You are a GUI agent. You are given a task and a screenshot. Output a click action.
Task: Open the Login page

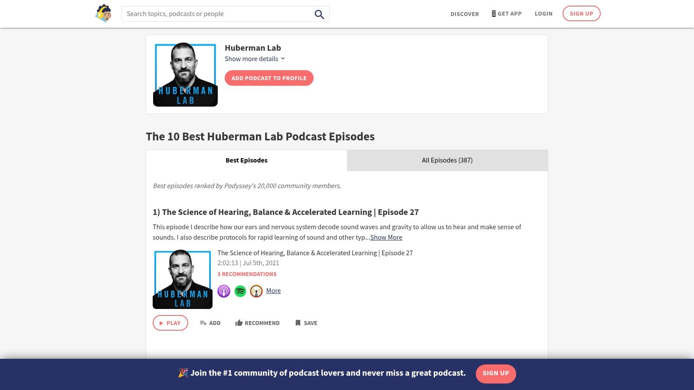543,14
